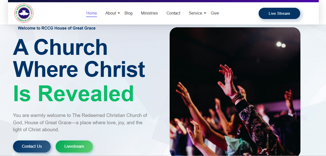Open the Blog page link

pyautogui.click(x=129, y=13)
